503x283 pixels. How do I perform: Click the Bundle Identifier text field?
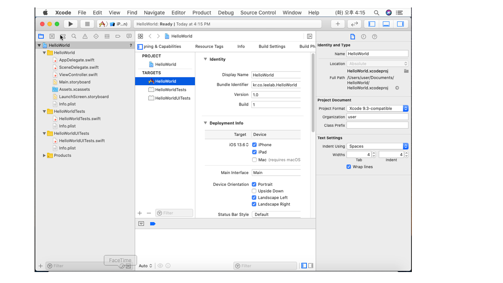pyautogui.click(x=276, y=85)
